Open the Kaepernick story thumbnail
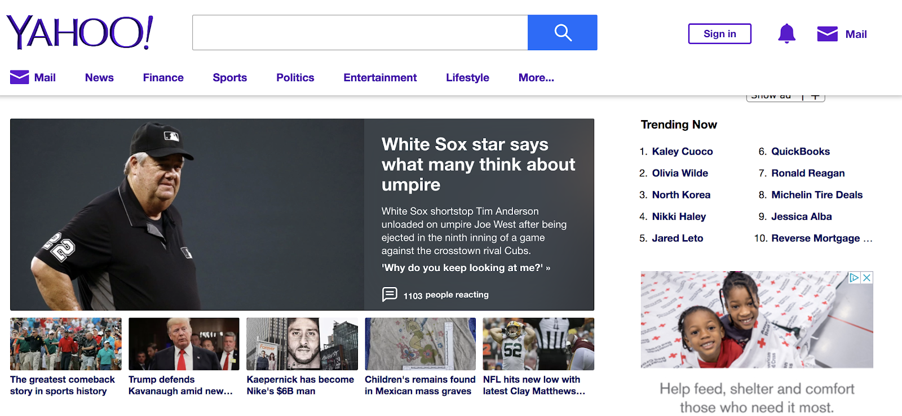The width and height of the screenshot is (902, 416). click(x=302, y=344)
